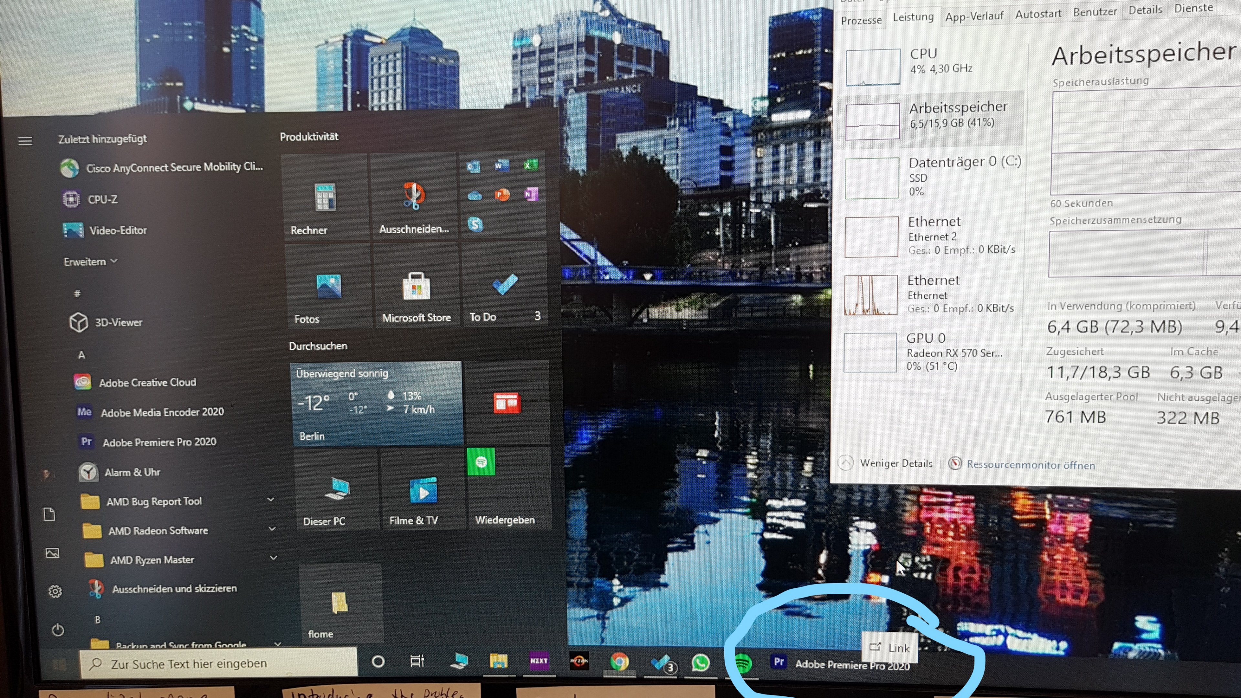This screenshot has height=698, width=1241.
Task: Open the To Do tile
Action: [504, 285]
